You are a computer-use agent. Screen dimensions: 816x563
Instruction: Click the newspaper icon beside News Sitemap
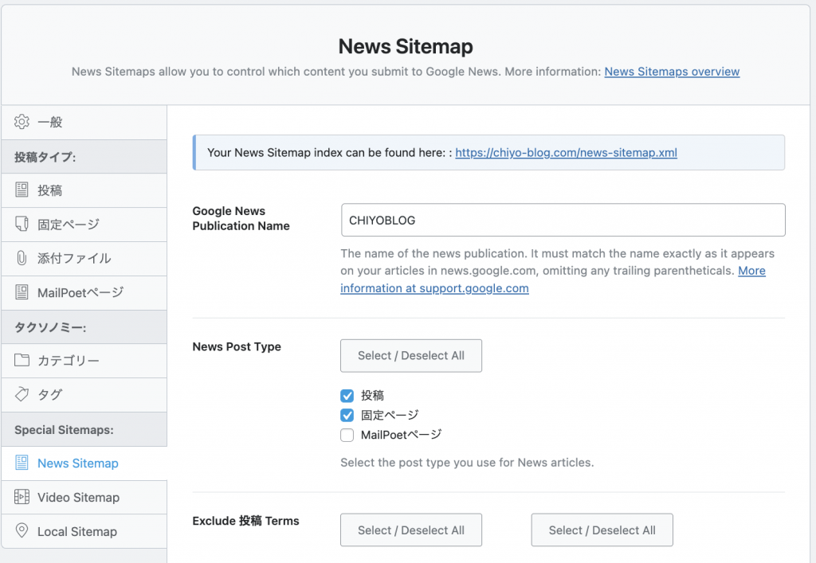tap(22, 463)
